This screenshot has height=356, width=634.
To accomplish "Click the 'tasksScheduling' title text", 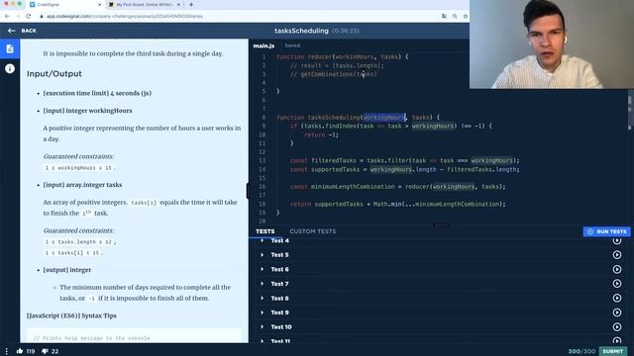I will point(301,31).
